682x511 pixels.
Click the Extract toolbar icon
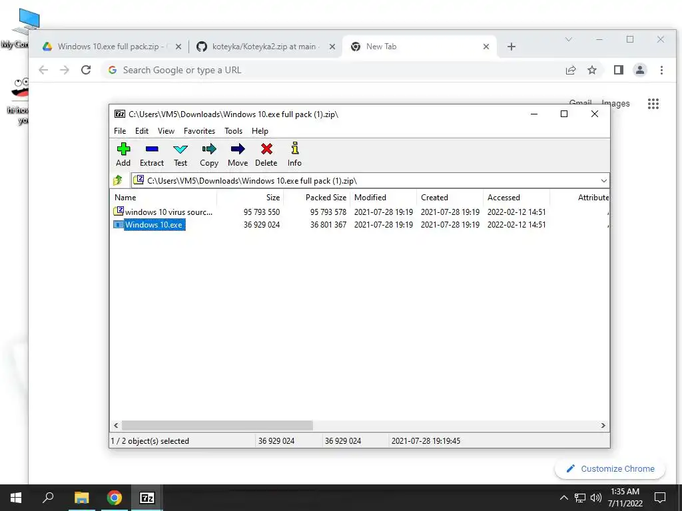[x=152, y=149]
